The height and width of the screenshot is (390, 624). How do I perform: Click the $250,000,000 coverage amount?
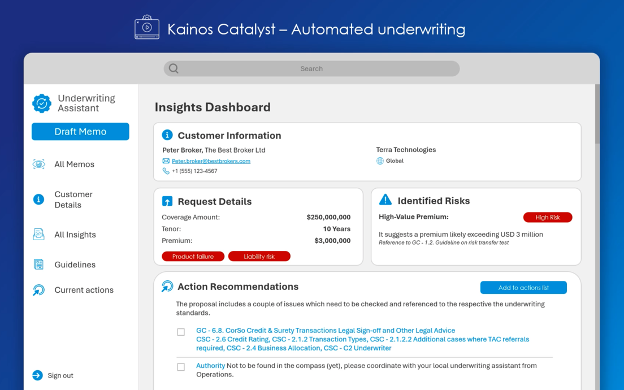(329, 217)
